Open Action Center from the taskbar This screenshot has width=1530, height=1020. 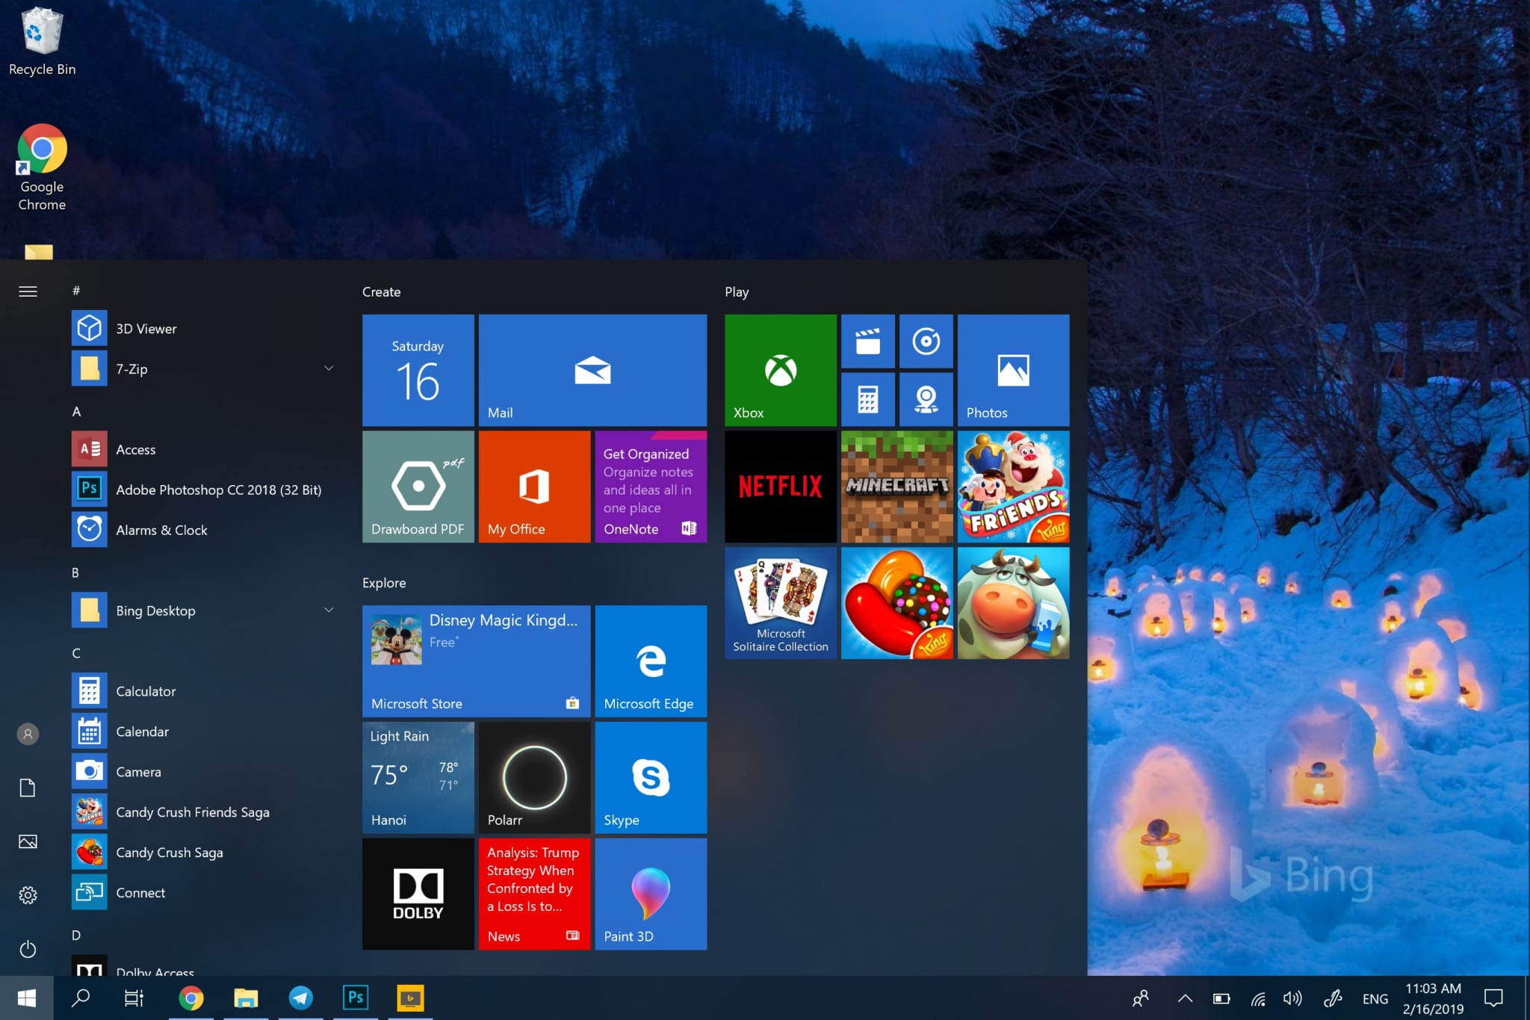click(1493, 998)
